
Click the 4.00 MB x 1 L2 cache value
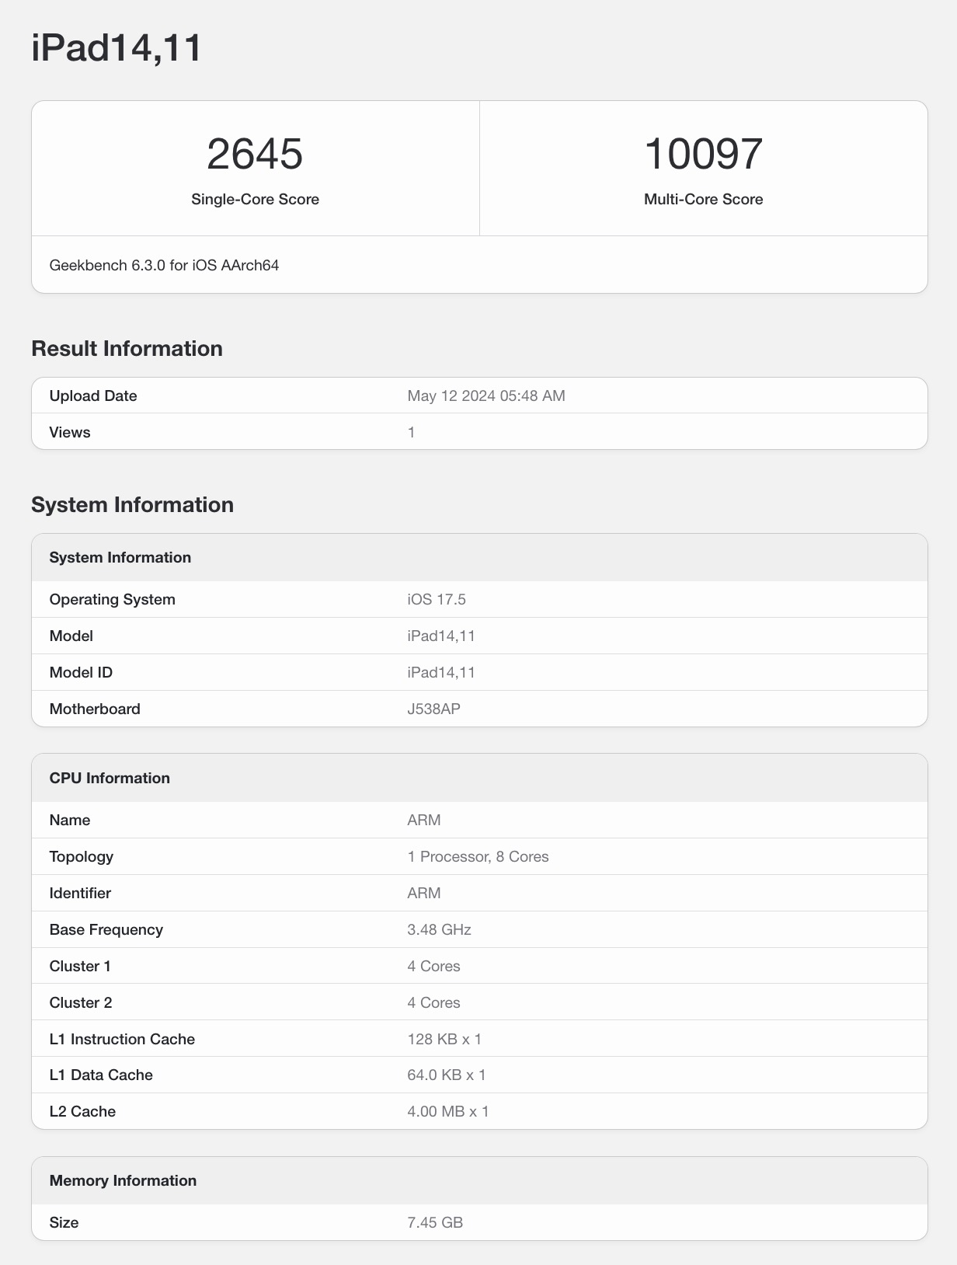click(x=447, y=1112)
